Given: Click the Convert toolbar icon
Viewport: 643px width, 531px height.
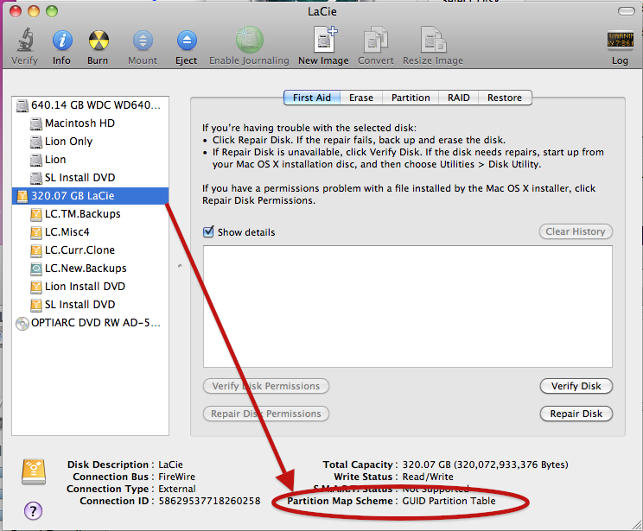Looking at the screenshot, I should 376,40.
